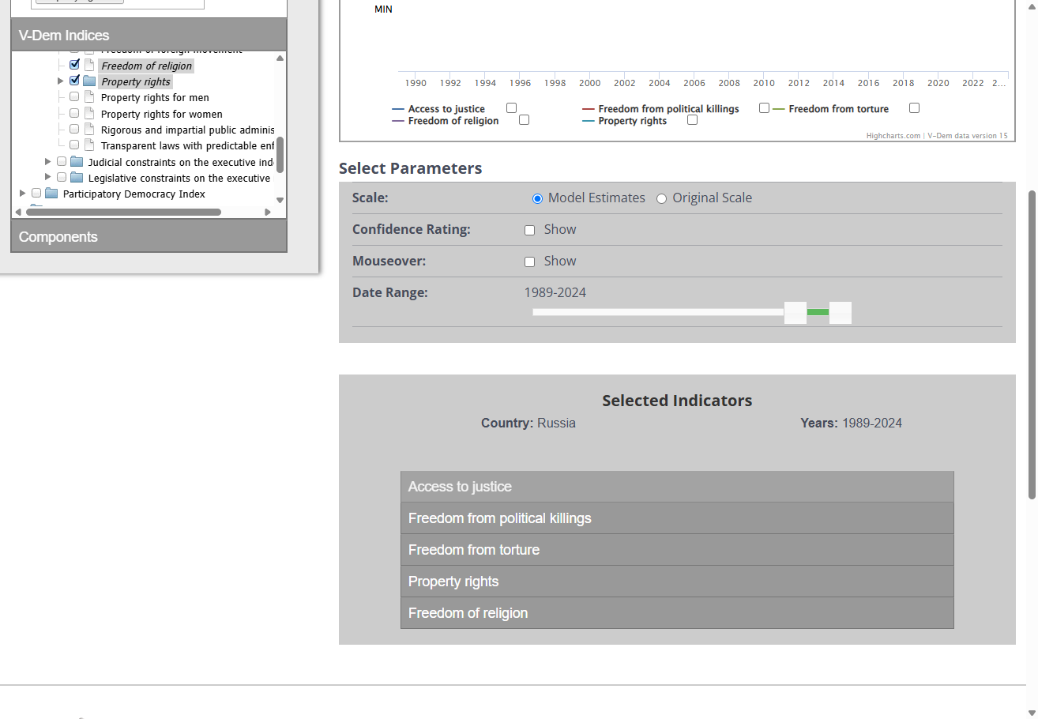
Task: Expand the Property rights tree node
Action: point(61,81)
